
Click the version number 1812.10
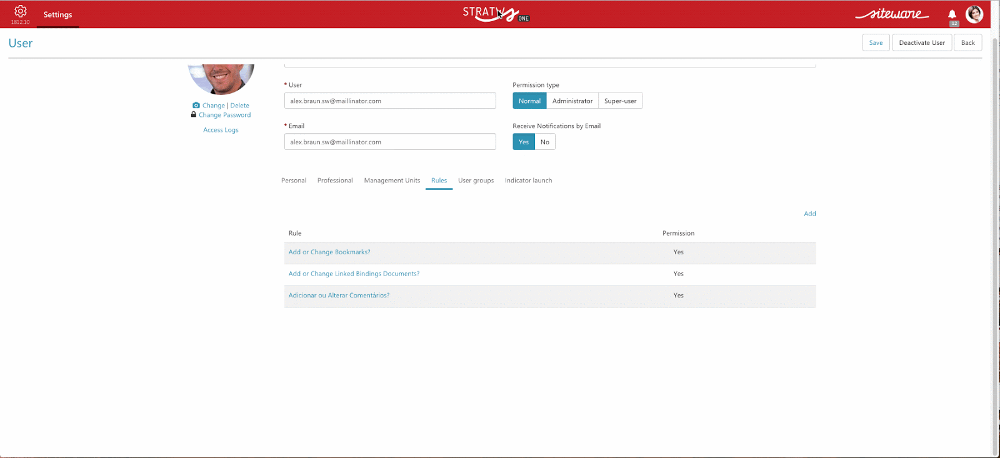20,22
